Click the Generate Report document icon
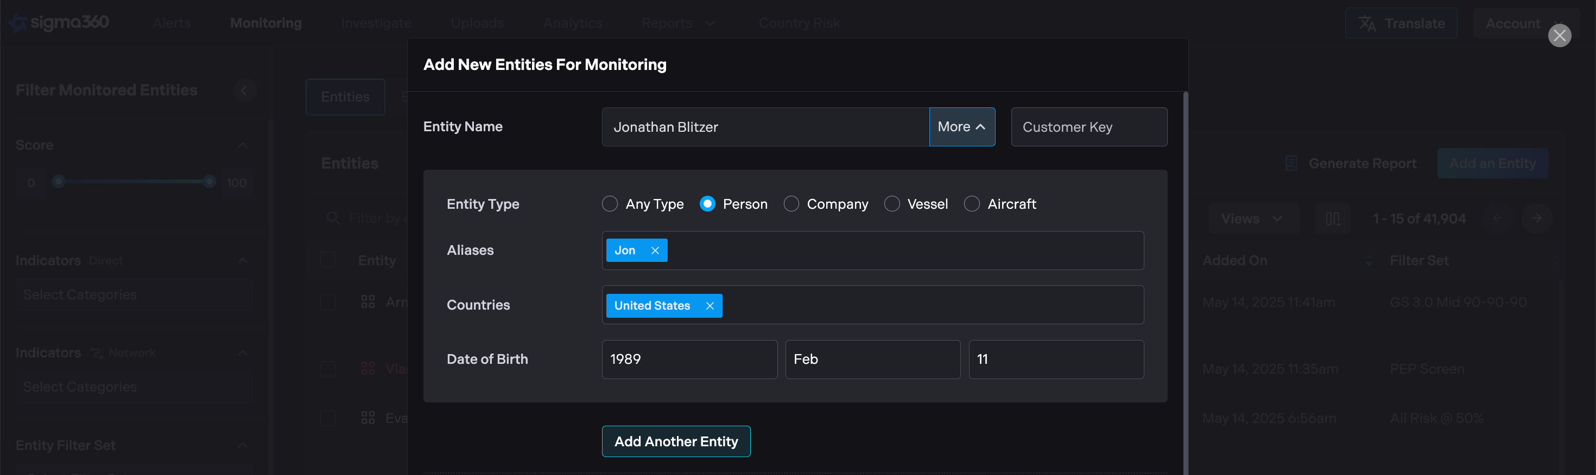The height and width of the screenshot is (475, 1596). [1291, 163]
